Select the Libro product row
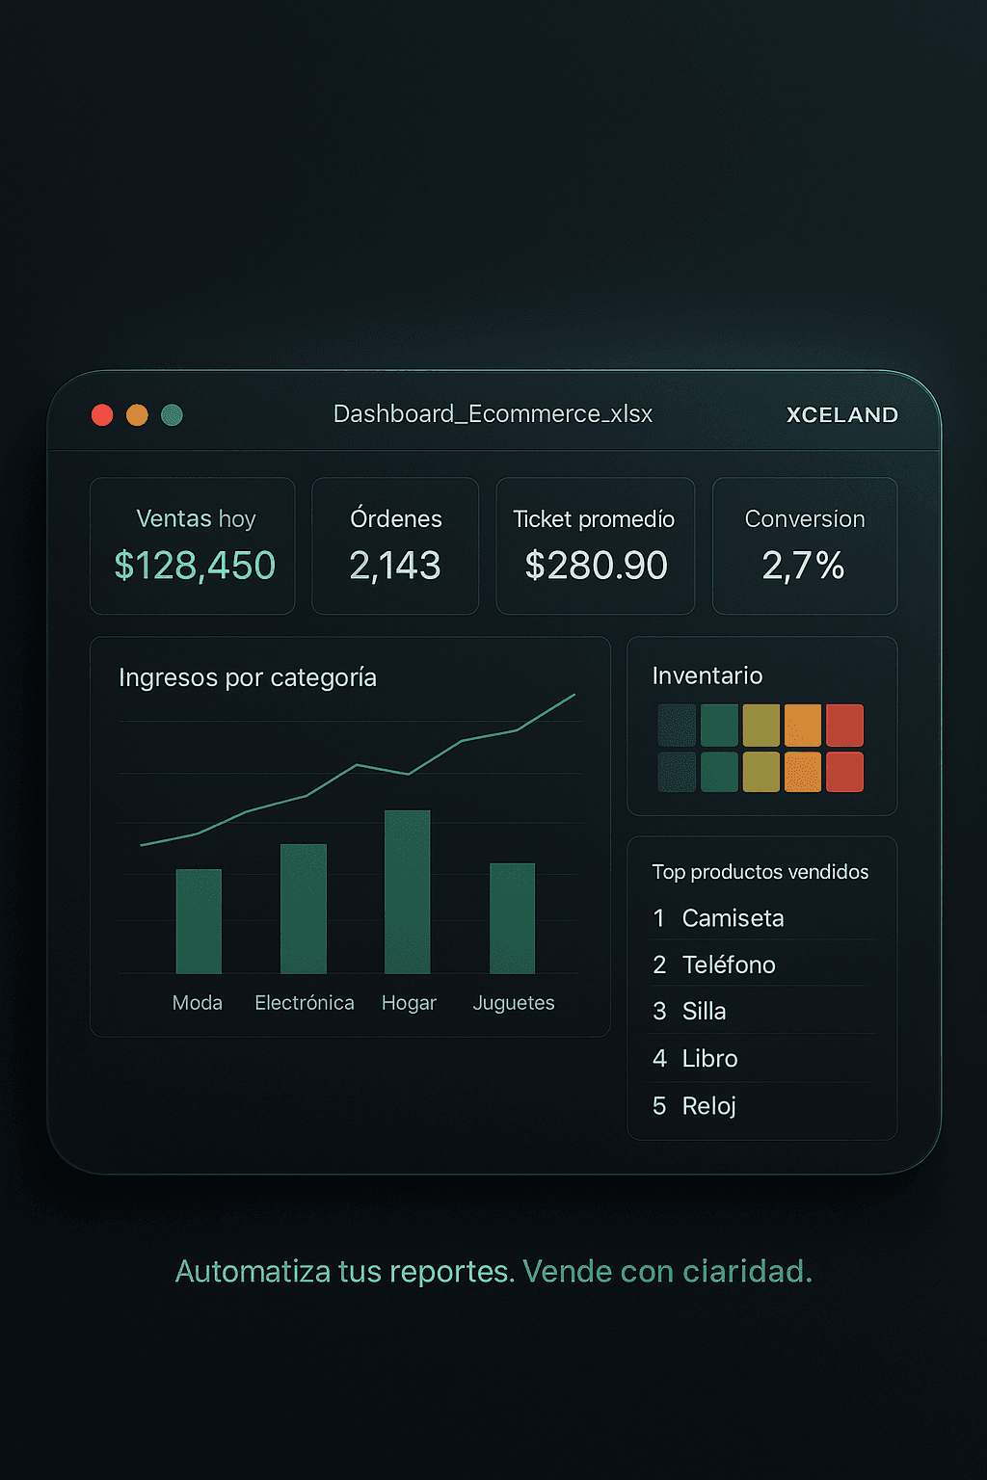 pyautogui.click(x=762, y=1058)
